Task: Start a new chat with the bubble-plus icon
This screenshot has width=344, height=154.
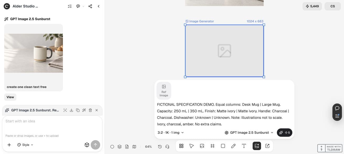Action: point(78,6)
